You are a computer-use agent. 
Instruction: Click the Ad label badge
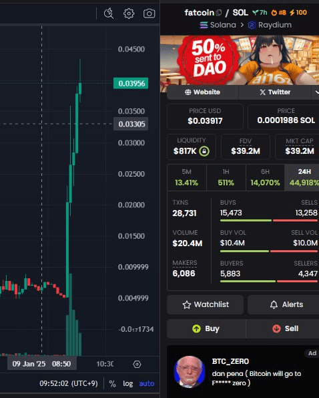312,353
